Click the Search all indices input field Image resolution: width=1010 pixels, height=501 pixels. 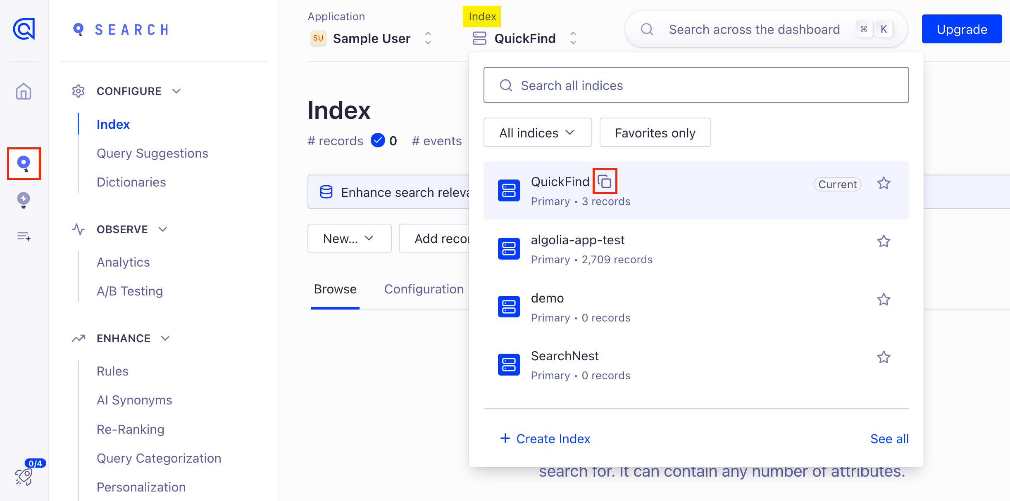(x=696, y=85)
